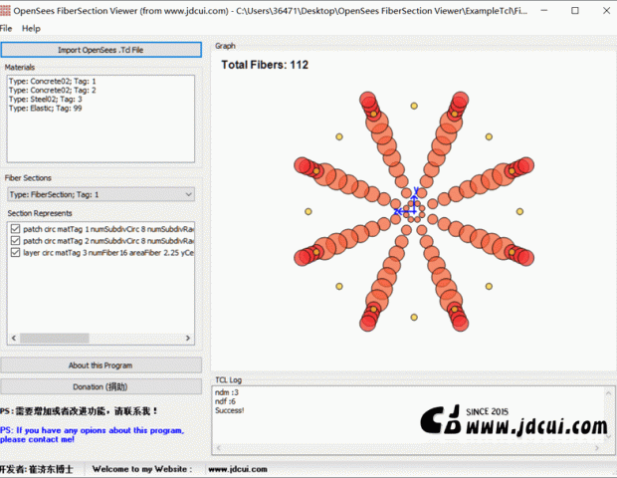Click the About this Program button

[x=101, y=365]
